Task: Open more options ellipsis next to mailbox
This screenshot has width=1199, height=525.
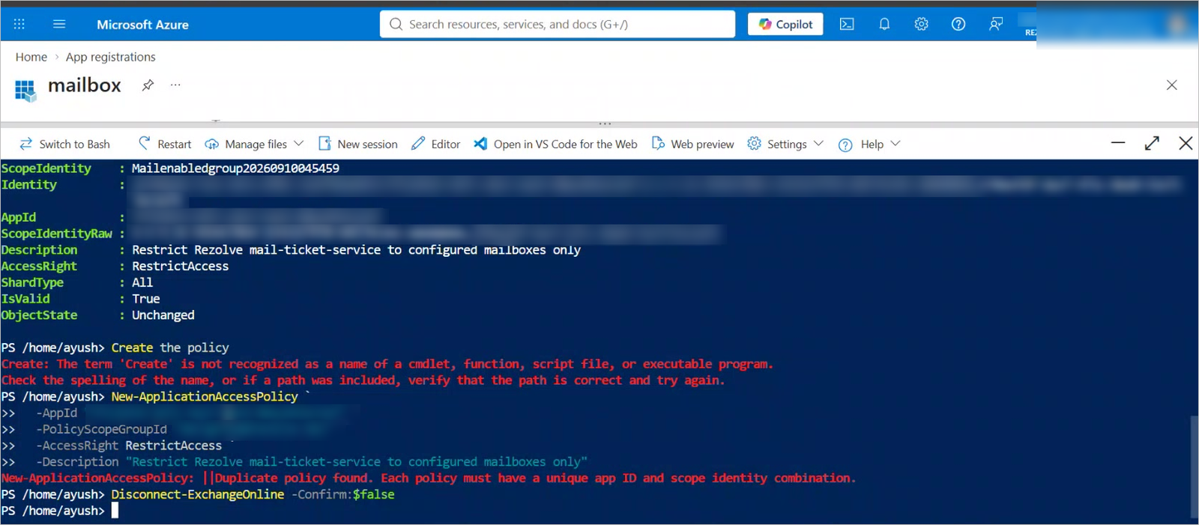Action: tap(175, 85)
